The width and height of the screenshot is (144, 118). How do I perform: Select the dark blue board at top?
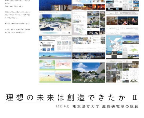coord(55,5)
